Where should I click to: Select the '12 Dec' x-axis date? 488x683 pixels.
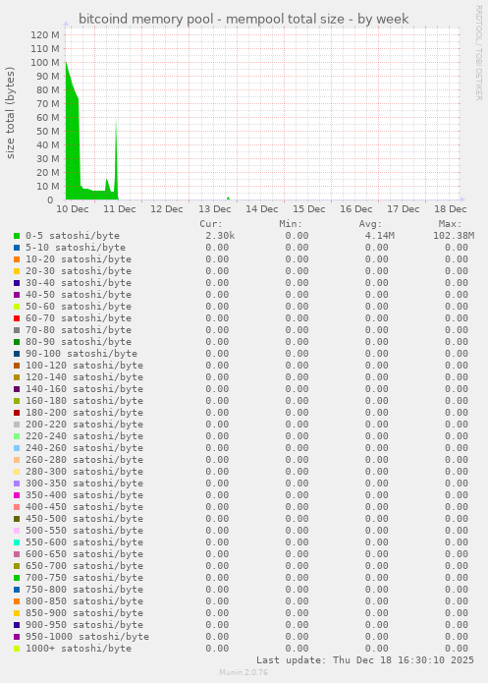167,209
